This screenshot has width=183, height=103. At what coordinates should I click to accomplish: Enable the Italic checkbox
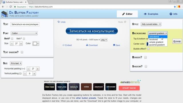pos(24,39)
